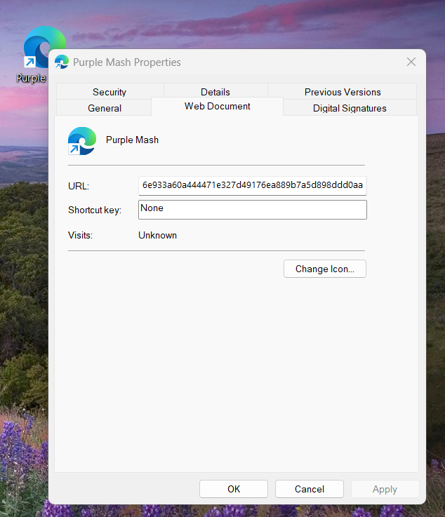Screen dimensions: 445x517
Task: Click the "Unknown" visits value
Action: 158,236
